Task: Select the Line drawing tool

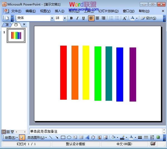Action: (x=51, y=137)
